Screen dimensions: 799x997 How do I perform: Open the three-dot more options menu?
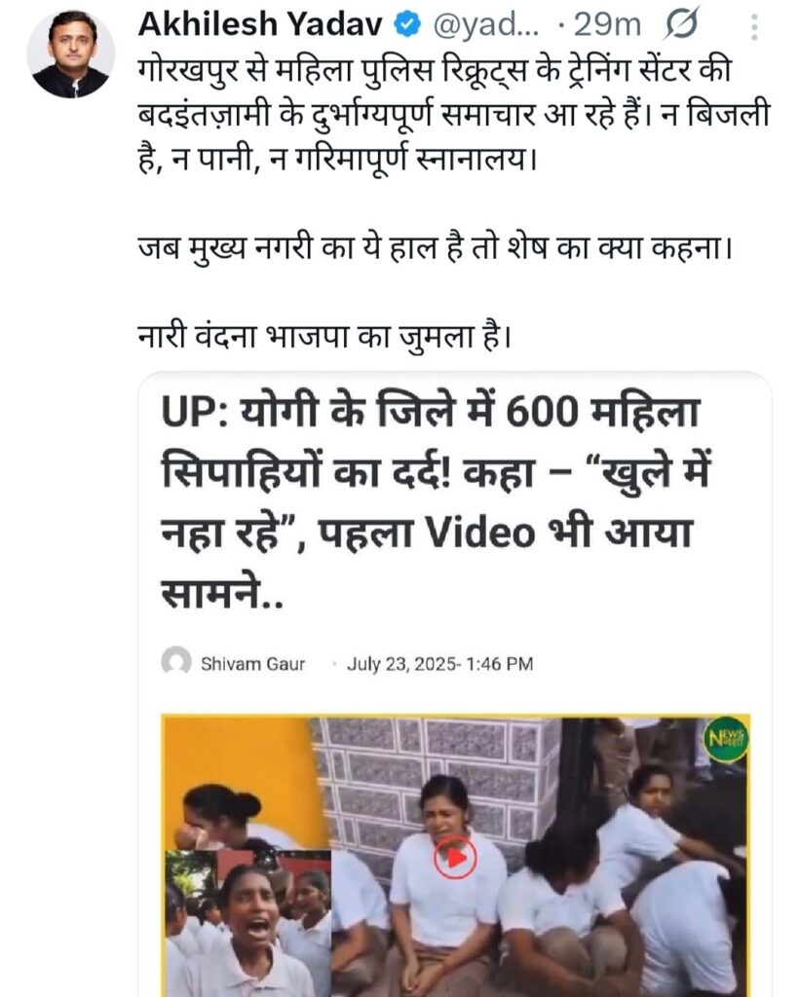tap(754, 27)
